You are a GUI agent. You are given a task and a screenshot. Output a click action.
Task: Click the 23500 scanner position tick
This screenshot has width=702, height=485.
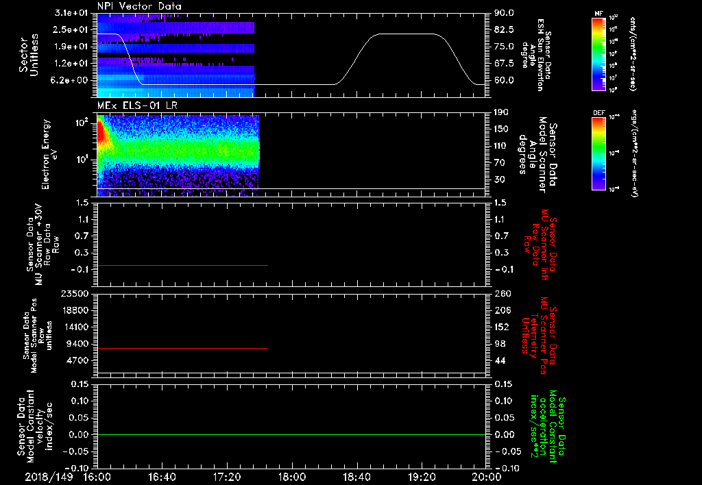coord(74,293)
